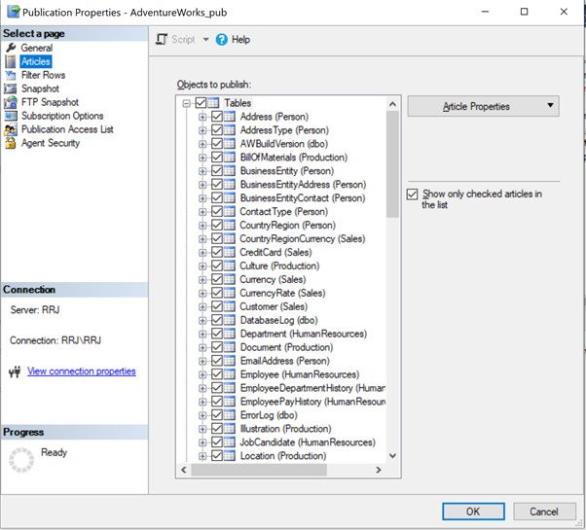586x530 pixels.
Task: Click the table icon for DatabaseLog (dbo)
Action: click(229, 320)
